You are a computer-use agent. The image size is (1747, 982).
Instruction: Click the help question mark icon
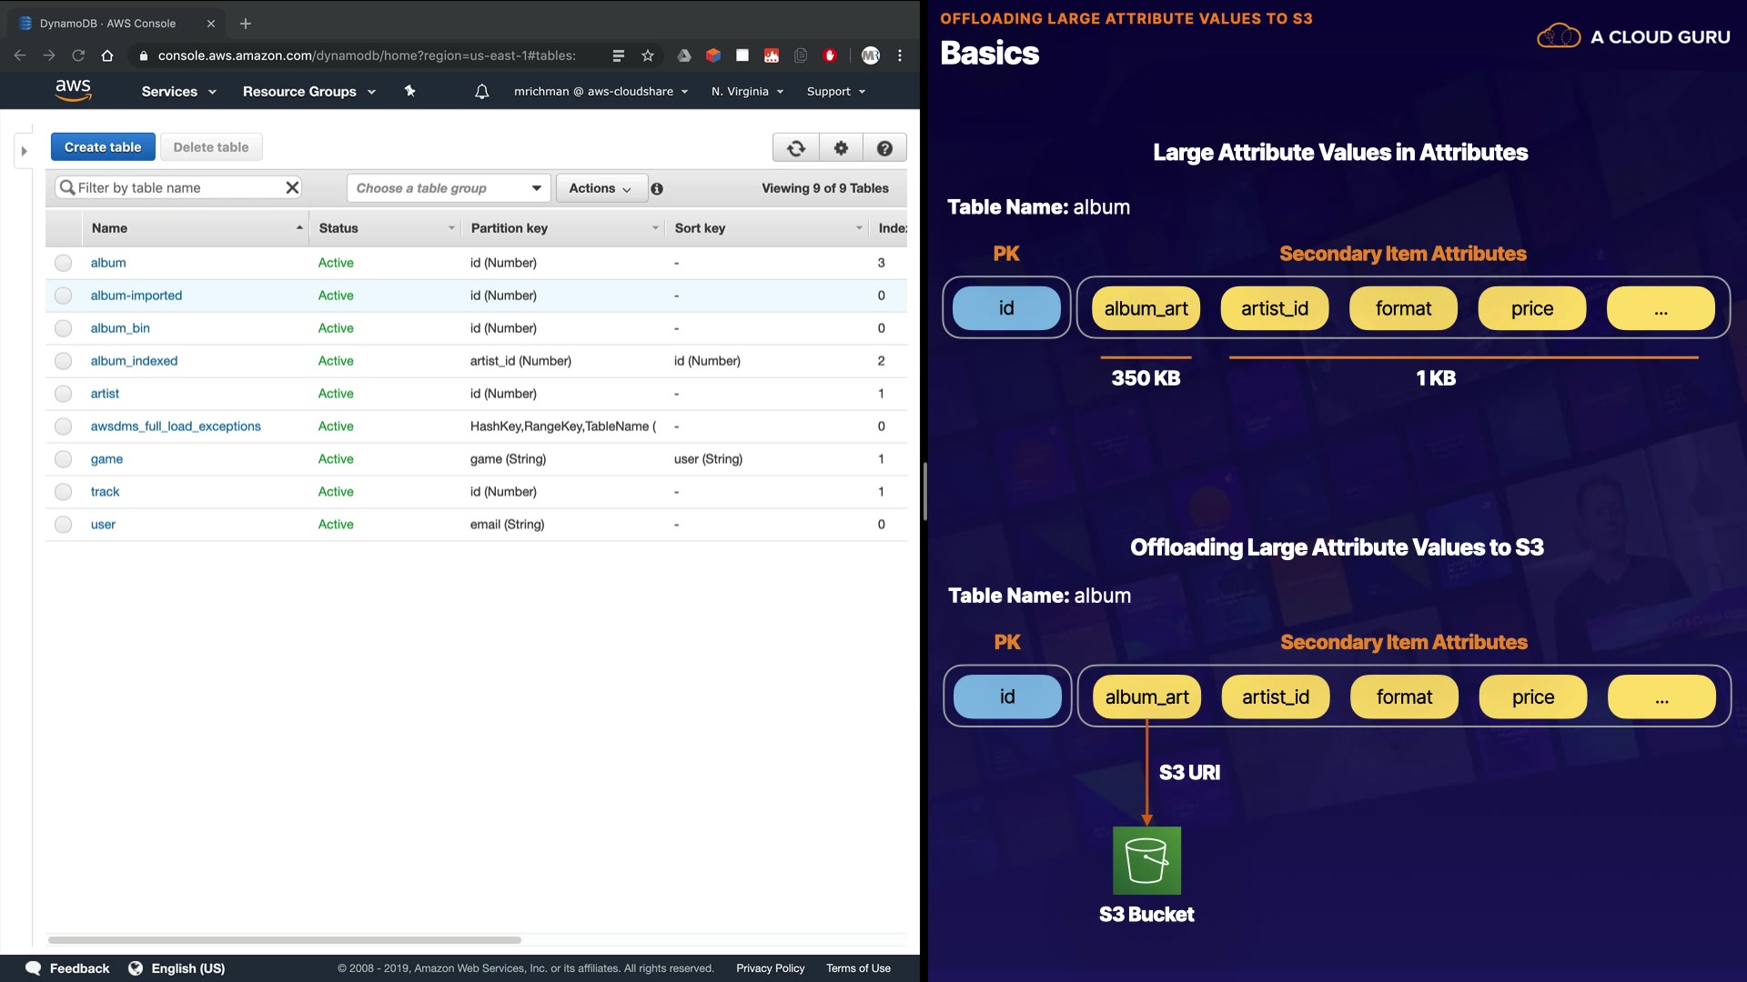(884, 148)
